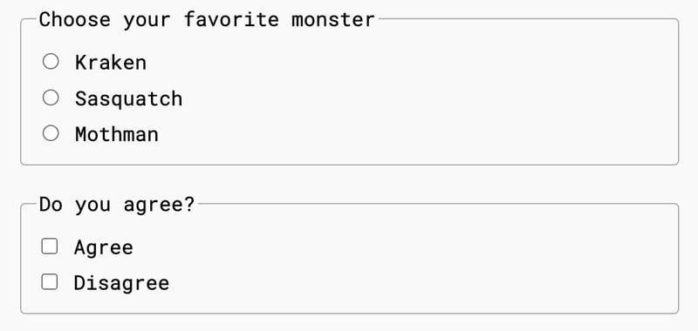Tick the Agree checkbox
The width and height of the screenshot is (698, 331).
coord(50,247)
